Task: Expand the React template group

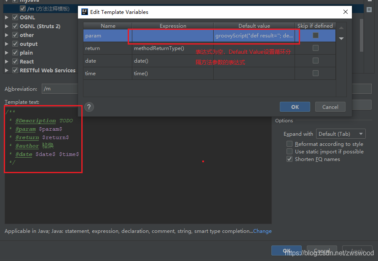Action: [6, 61]
